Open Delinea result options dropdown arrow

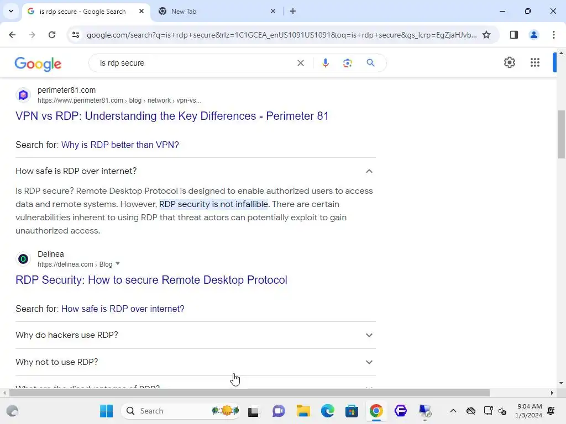118,264
